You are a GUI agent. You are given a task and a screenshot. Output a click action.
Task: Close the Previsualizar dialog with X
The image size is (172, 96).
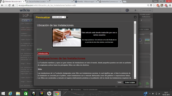(135, 17)
